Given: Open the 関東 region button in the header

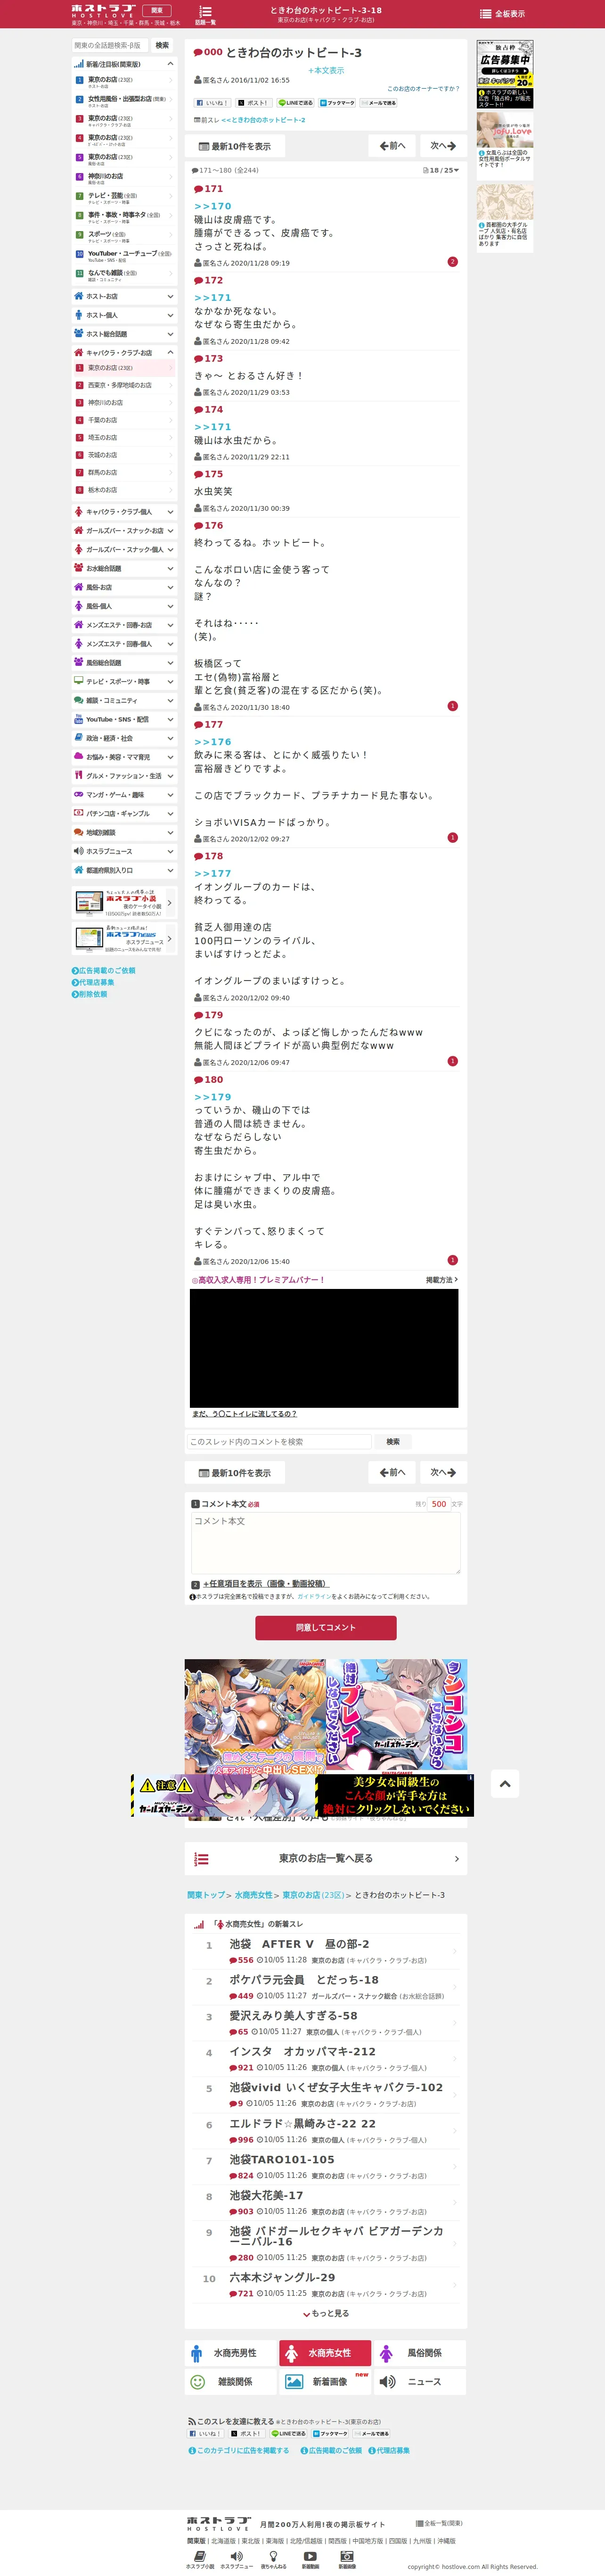Looking at the screenshot, I should click(x=157, y=10).
